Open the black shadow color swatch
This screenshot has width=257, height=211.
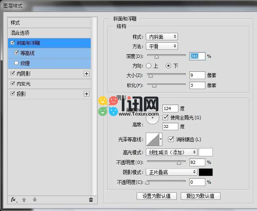click(206, 172)
